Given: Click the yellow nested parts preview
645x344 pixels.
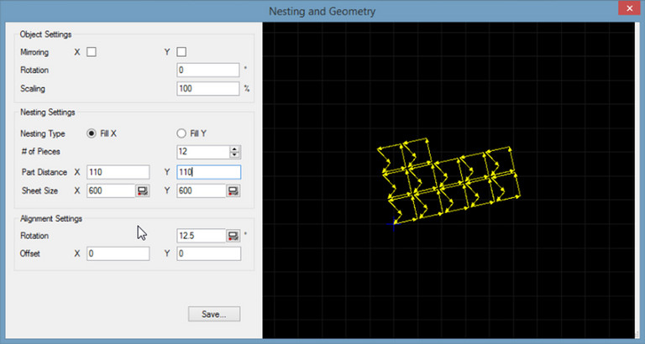Looking at the screenshot, I should (449, 181).
